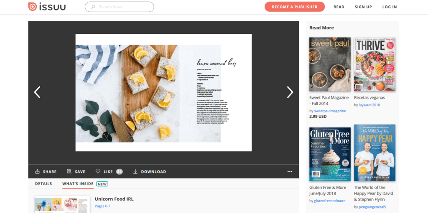Screen dimensions: 428x213
Task: Open Unicorn Food IRL thumbnail
Action: point(62,204)
